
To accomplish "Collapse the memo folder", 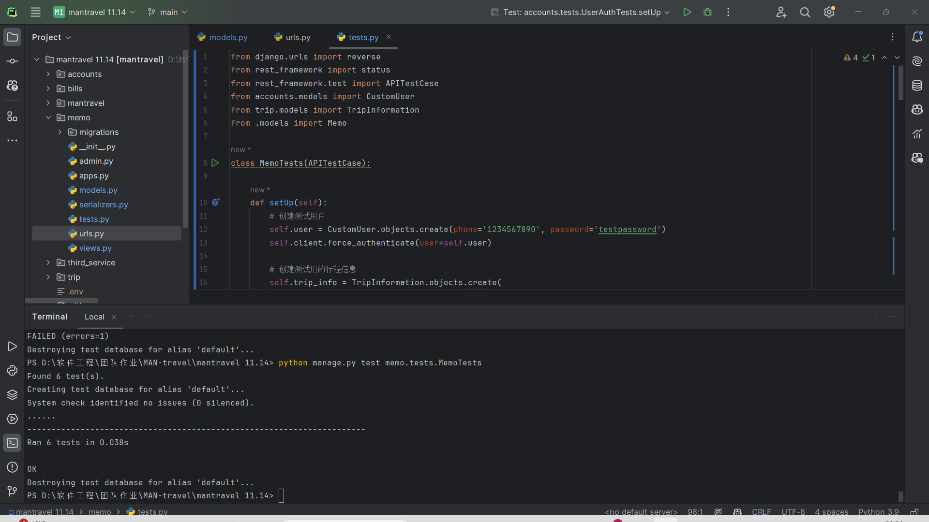I will click(48, 117).
